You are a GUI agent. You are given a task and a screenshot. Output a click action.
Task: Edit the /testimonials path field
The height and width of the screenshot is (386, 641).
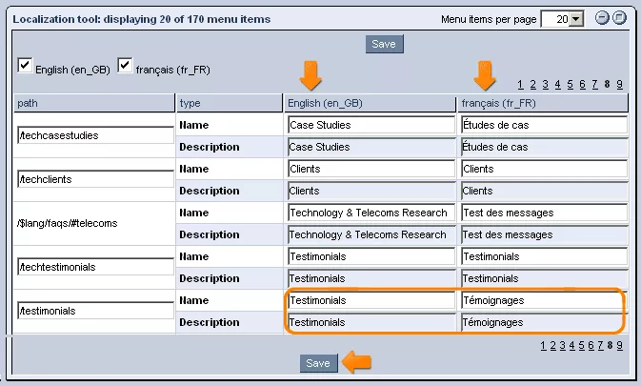coord(95,311)
